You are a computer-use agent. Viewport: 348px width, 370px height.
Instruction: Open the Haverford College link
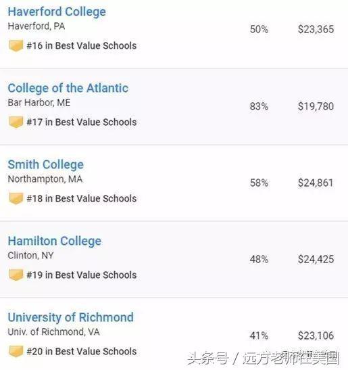coord(57,11)
